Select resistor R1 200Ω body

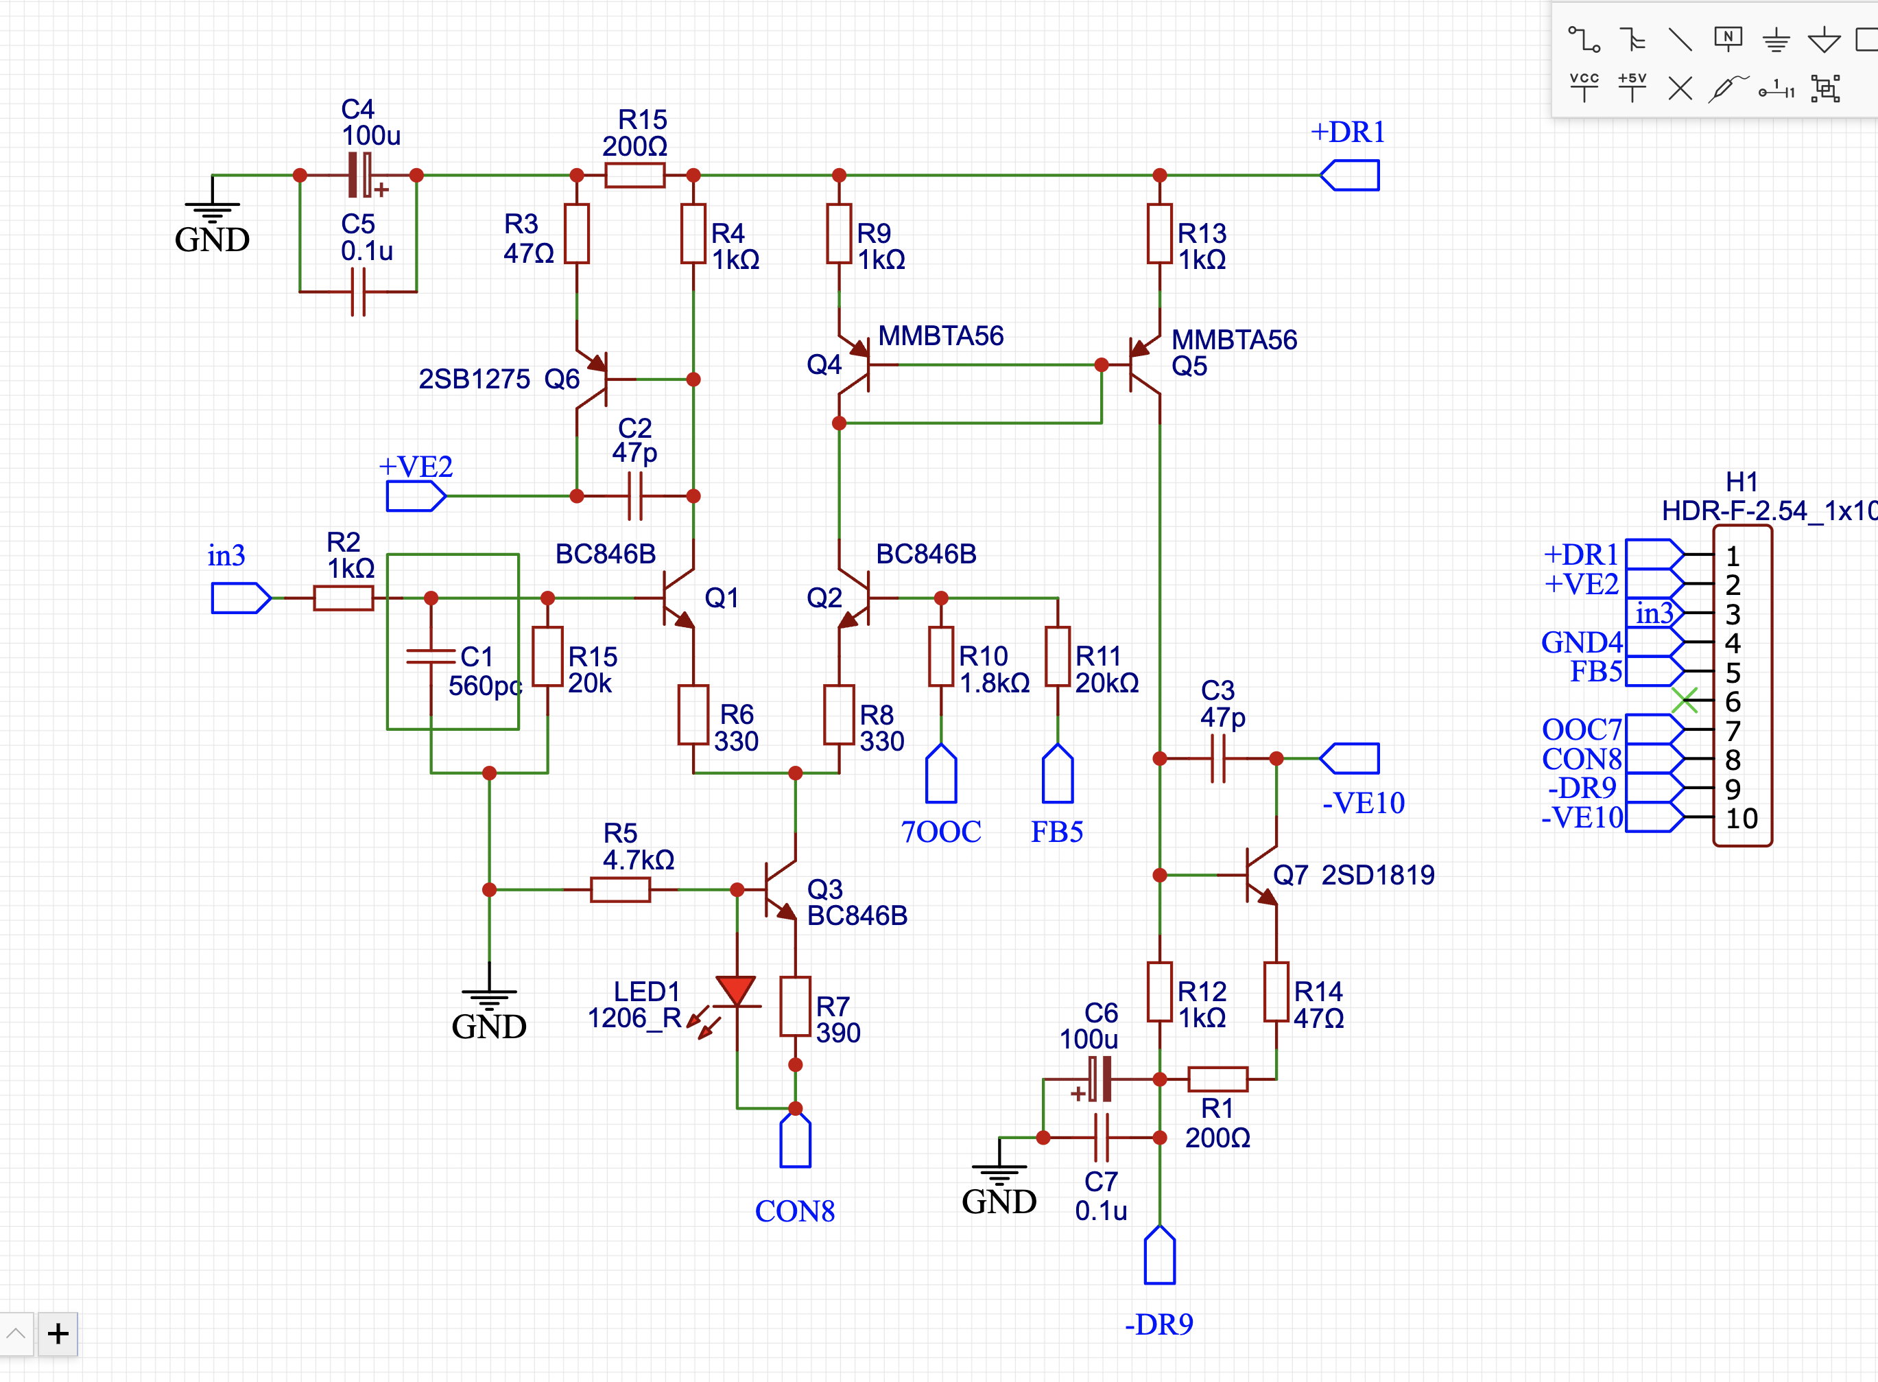tap(1218, 1079)
